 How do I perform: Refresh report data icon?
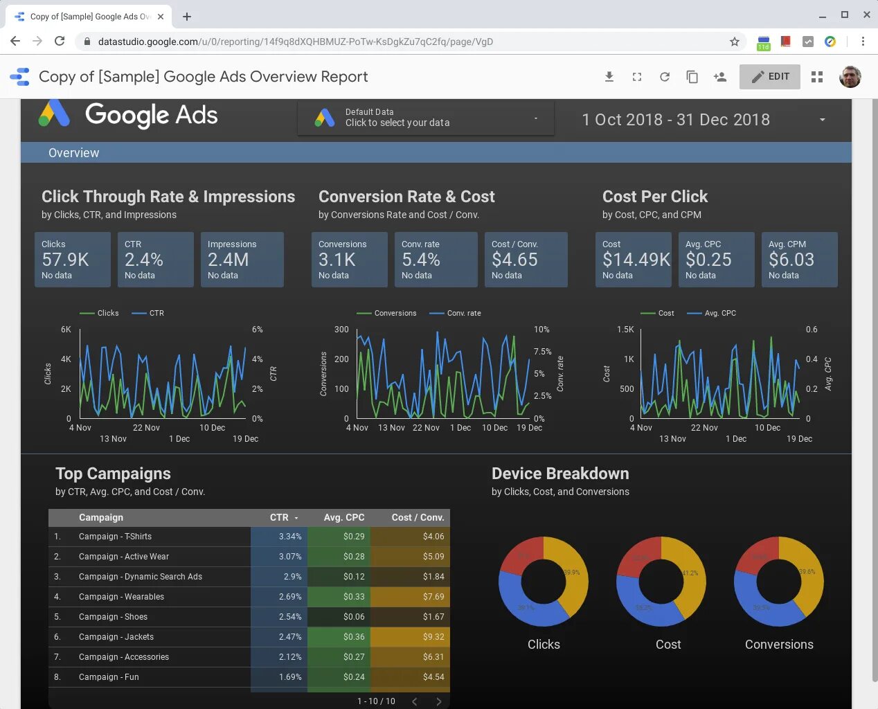click(665, 77)
